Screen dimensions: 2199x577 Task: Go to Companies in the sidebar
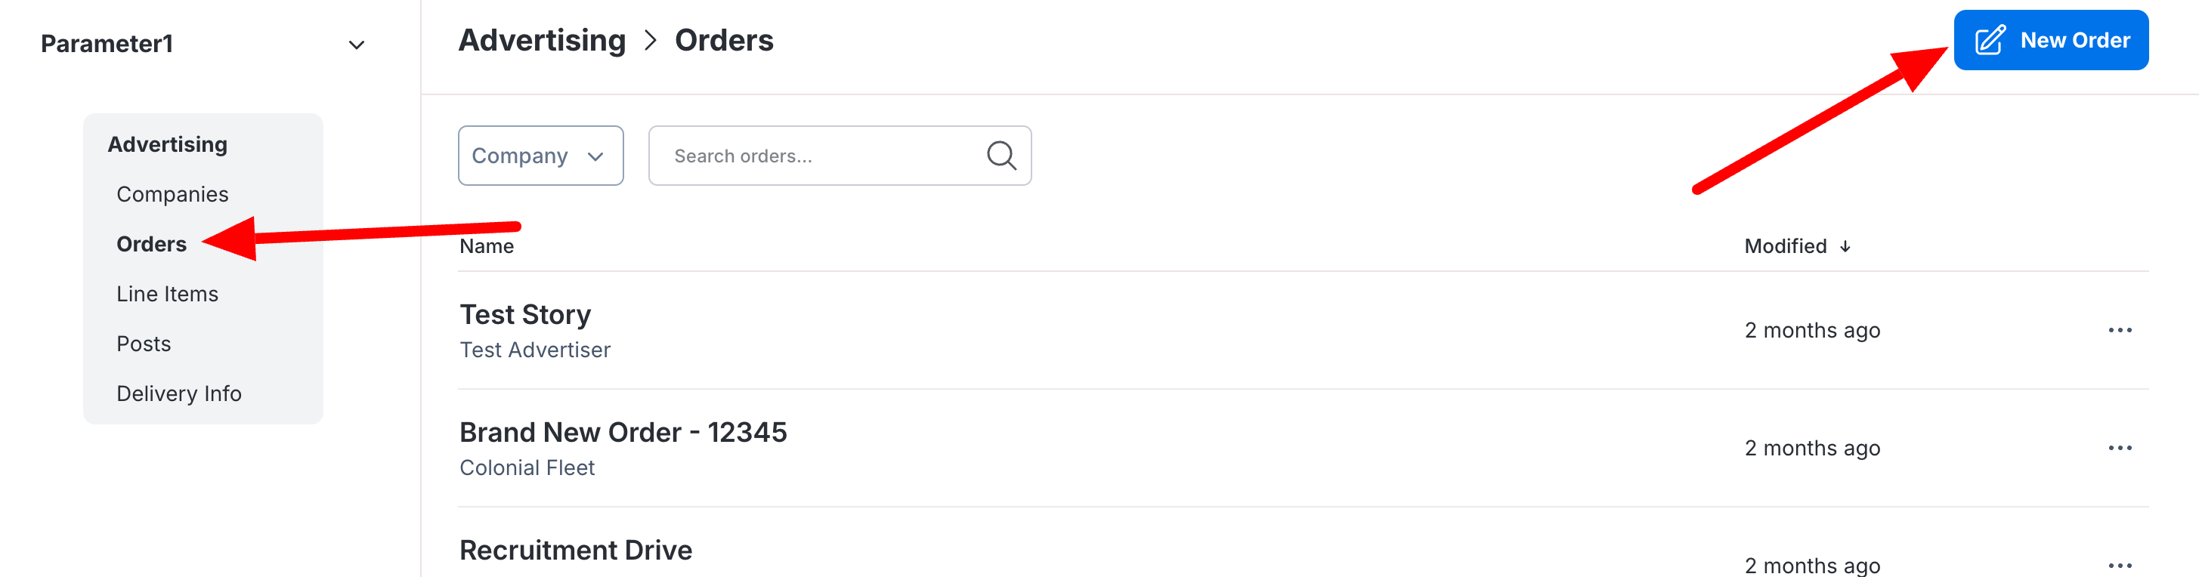click(x=172, y=195)
